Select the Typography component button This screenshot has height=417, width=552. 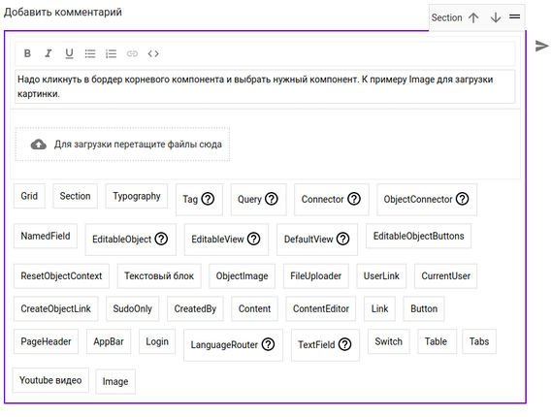click(x=137, y=196)
